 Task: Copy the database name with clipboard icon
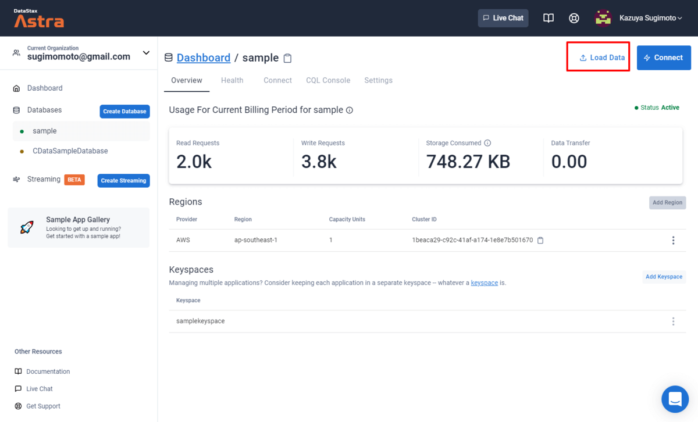click(x=287, y=58)
